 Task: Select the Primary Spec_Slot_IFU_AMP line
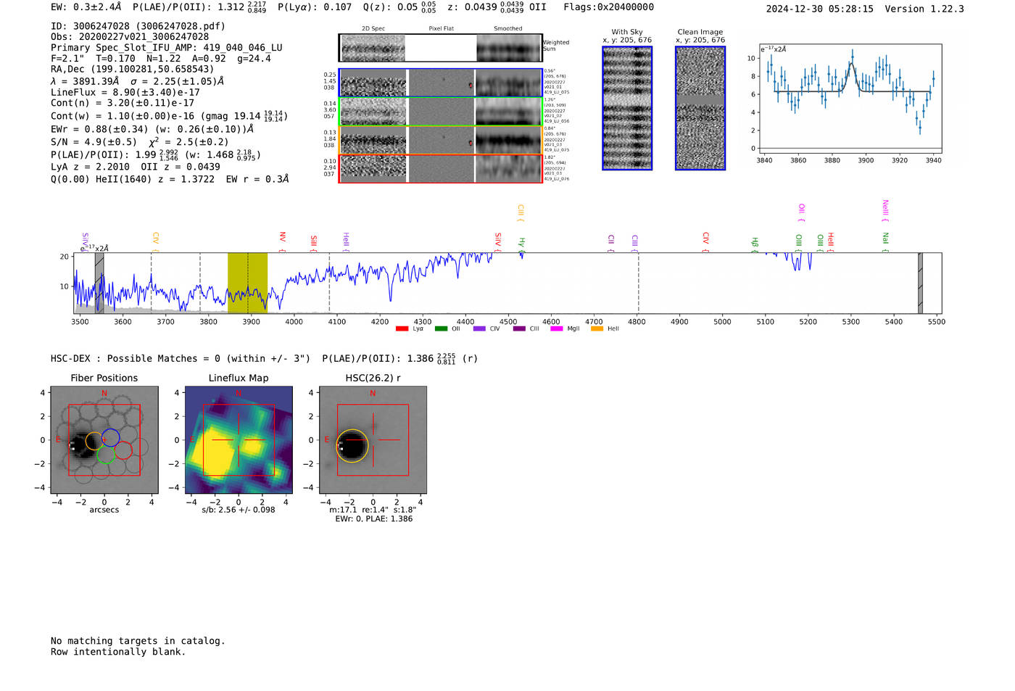tap(167, 48)
